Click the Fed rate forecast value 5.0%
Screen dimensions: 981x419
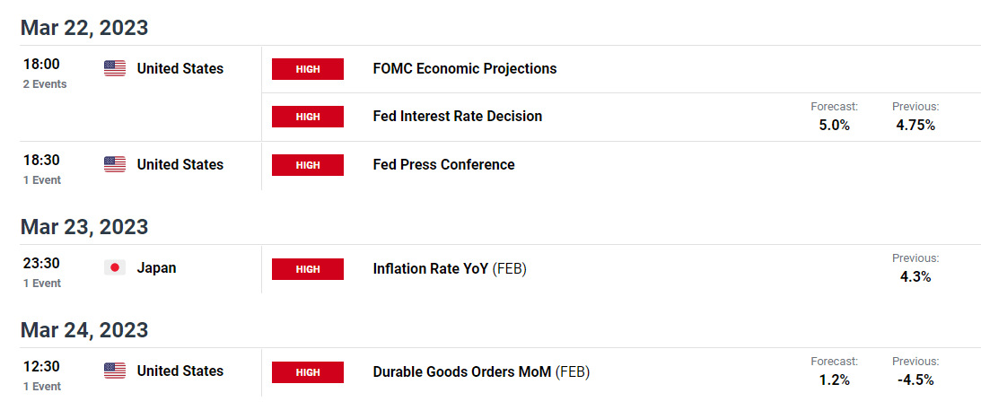pos(835,125)
